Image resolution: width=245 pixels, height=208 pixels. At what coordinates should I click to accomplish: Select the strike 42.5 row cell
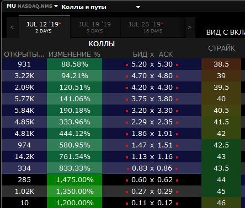[221, 145]
